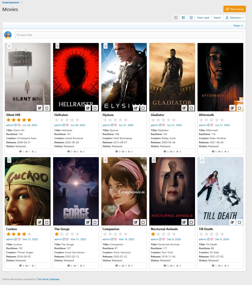Click the third star rating for The Gorge

67,234
